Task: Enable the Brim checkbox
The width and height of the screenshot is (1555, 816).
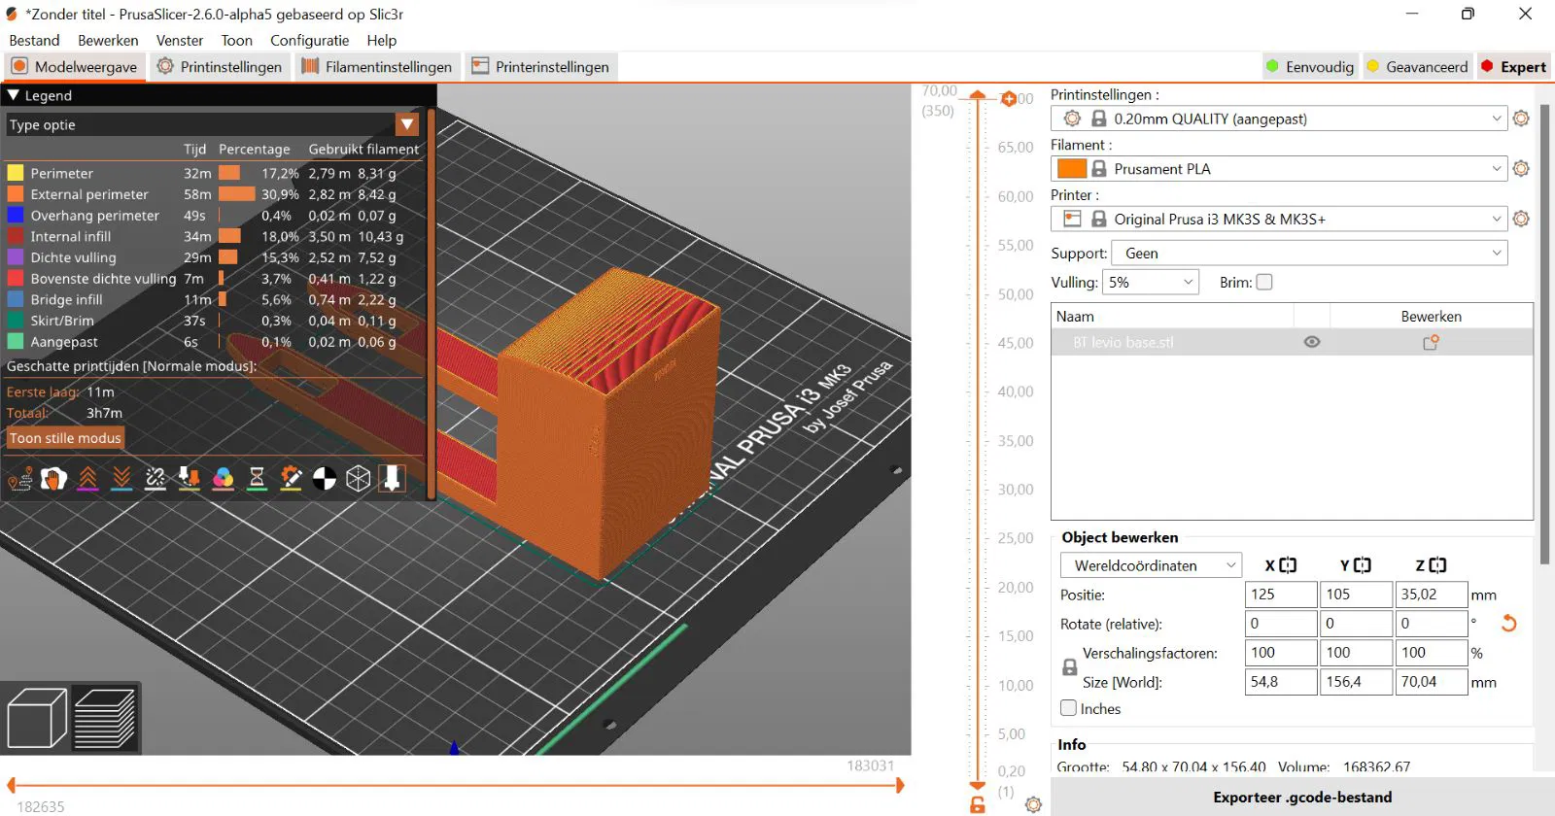Action: (x=1264, y=283)
